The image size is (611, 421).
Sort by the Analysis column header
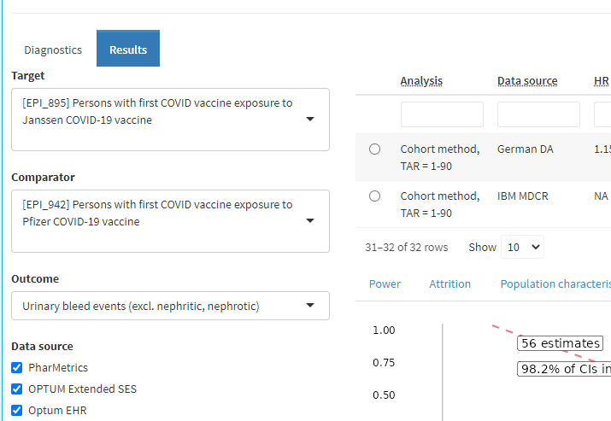pos(421,81)
